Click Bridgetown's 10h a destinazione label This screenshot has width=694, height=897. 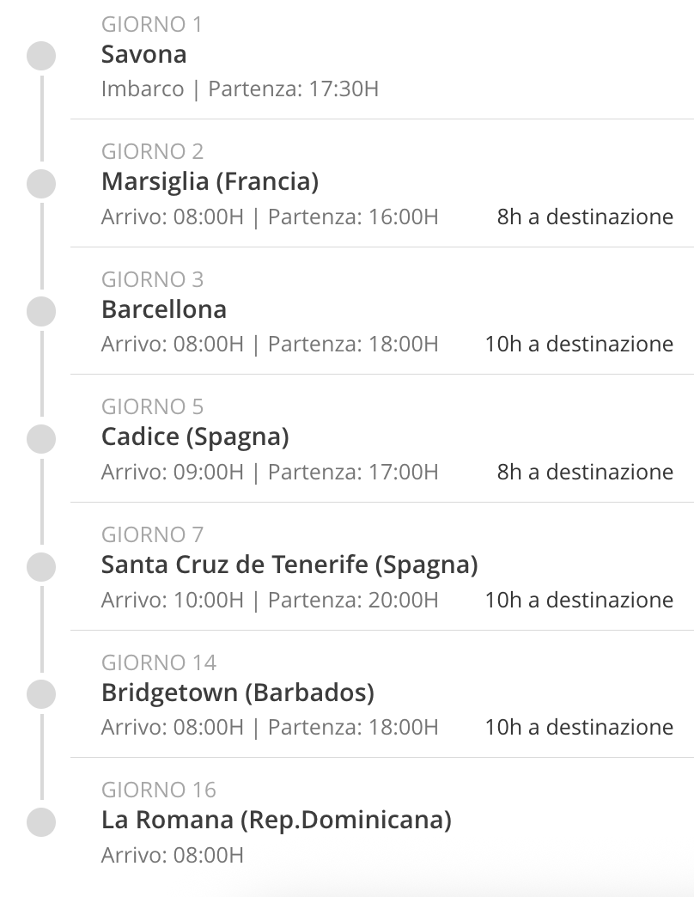[x=579, y=727]
